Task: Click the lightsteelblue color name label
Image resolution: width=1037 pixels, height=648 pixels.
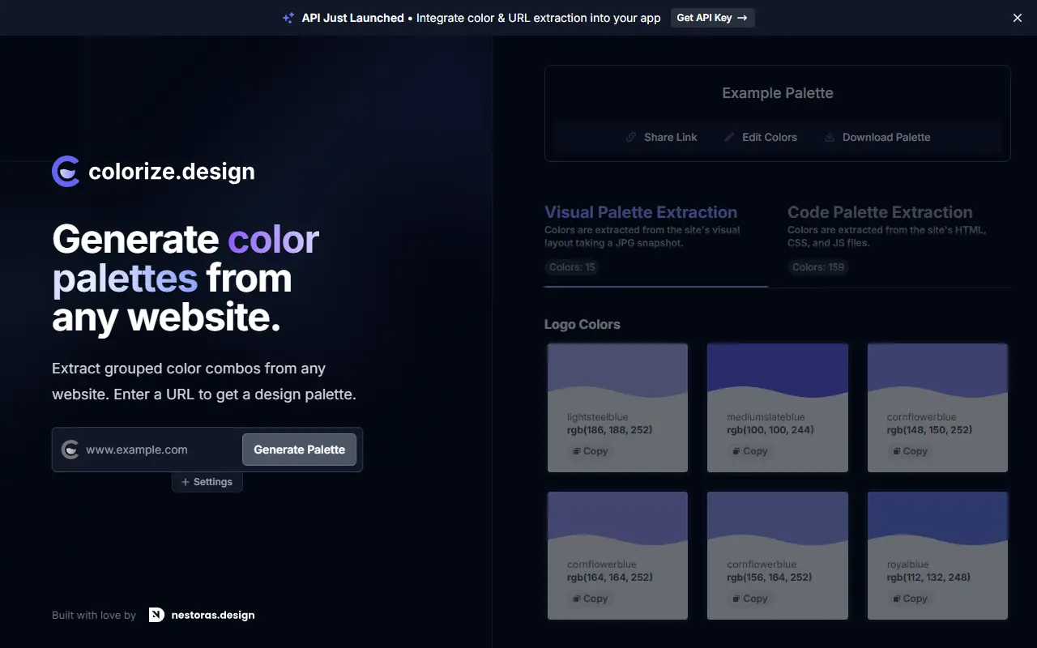Action: click(598, 418)
